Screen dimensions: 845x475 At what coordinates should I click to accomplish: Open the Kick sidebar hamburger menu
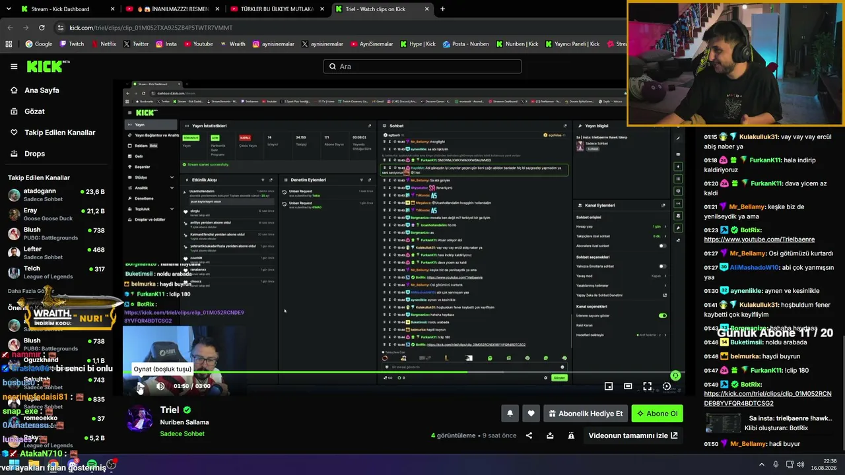(14, 66)
